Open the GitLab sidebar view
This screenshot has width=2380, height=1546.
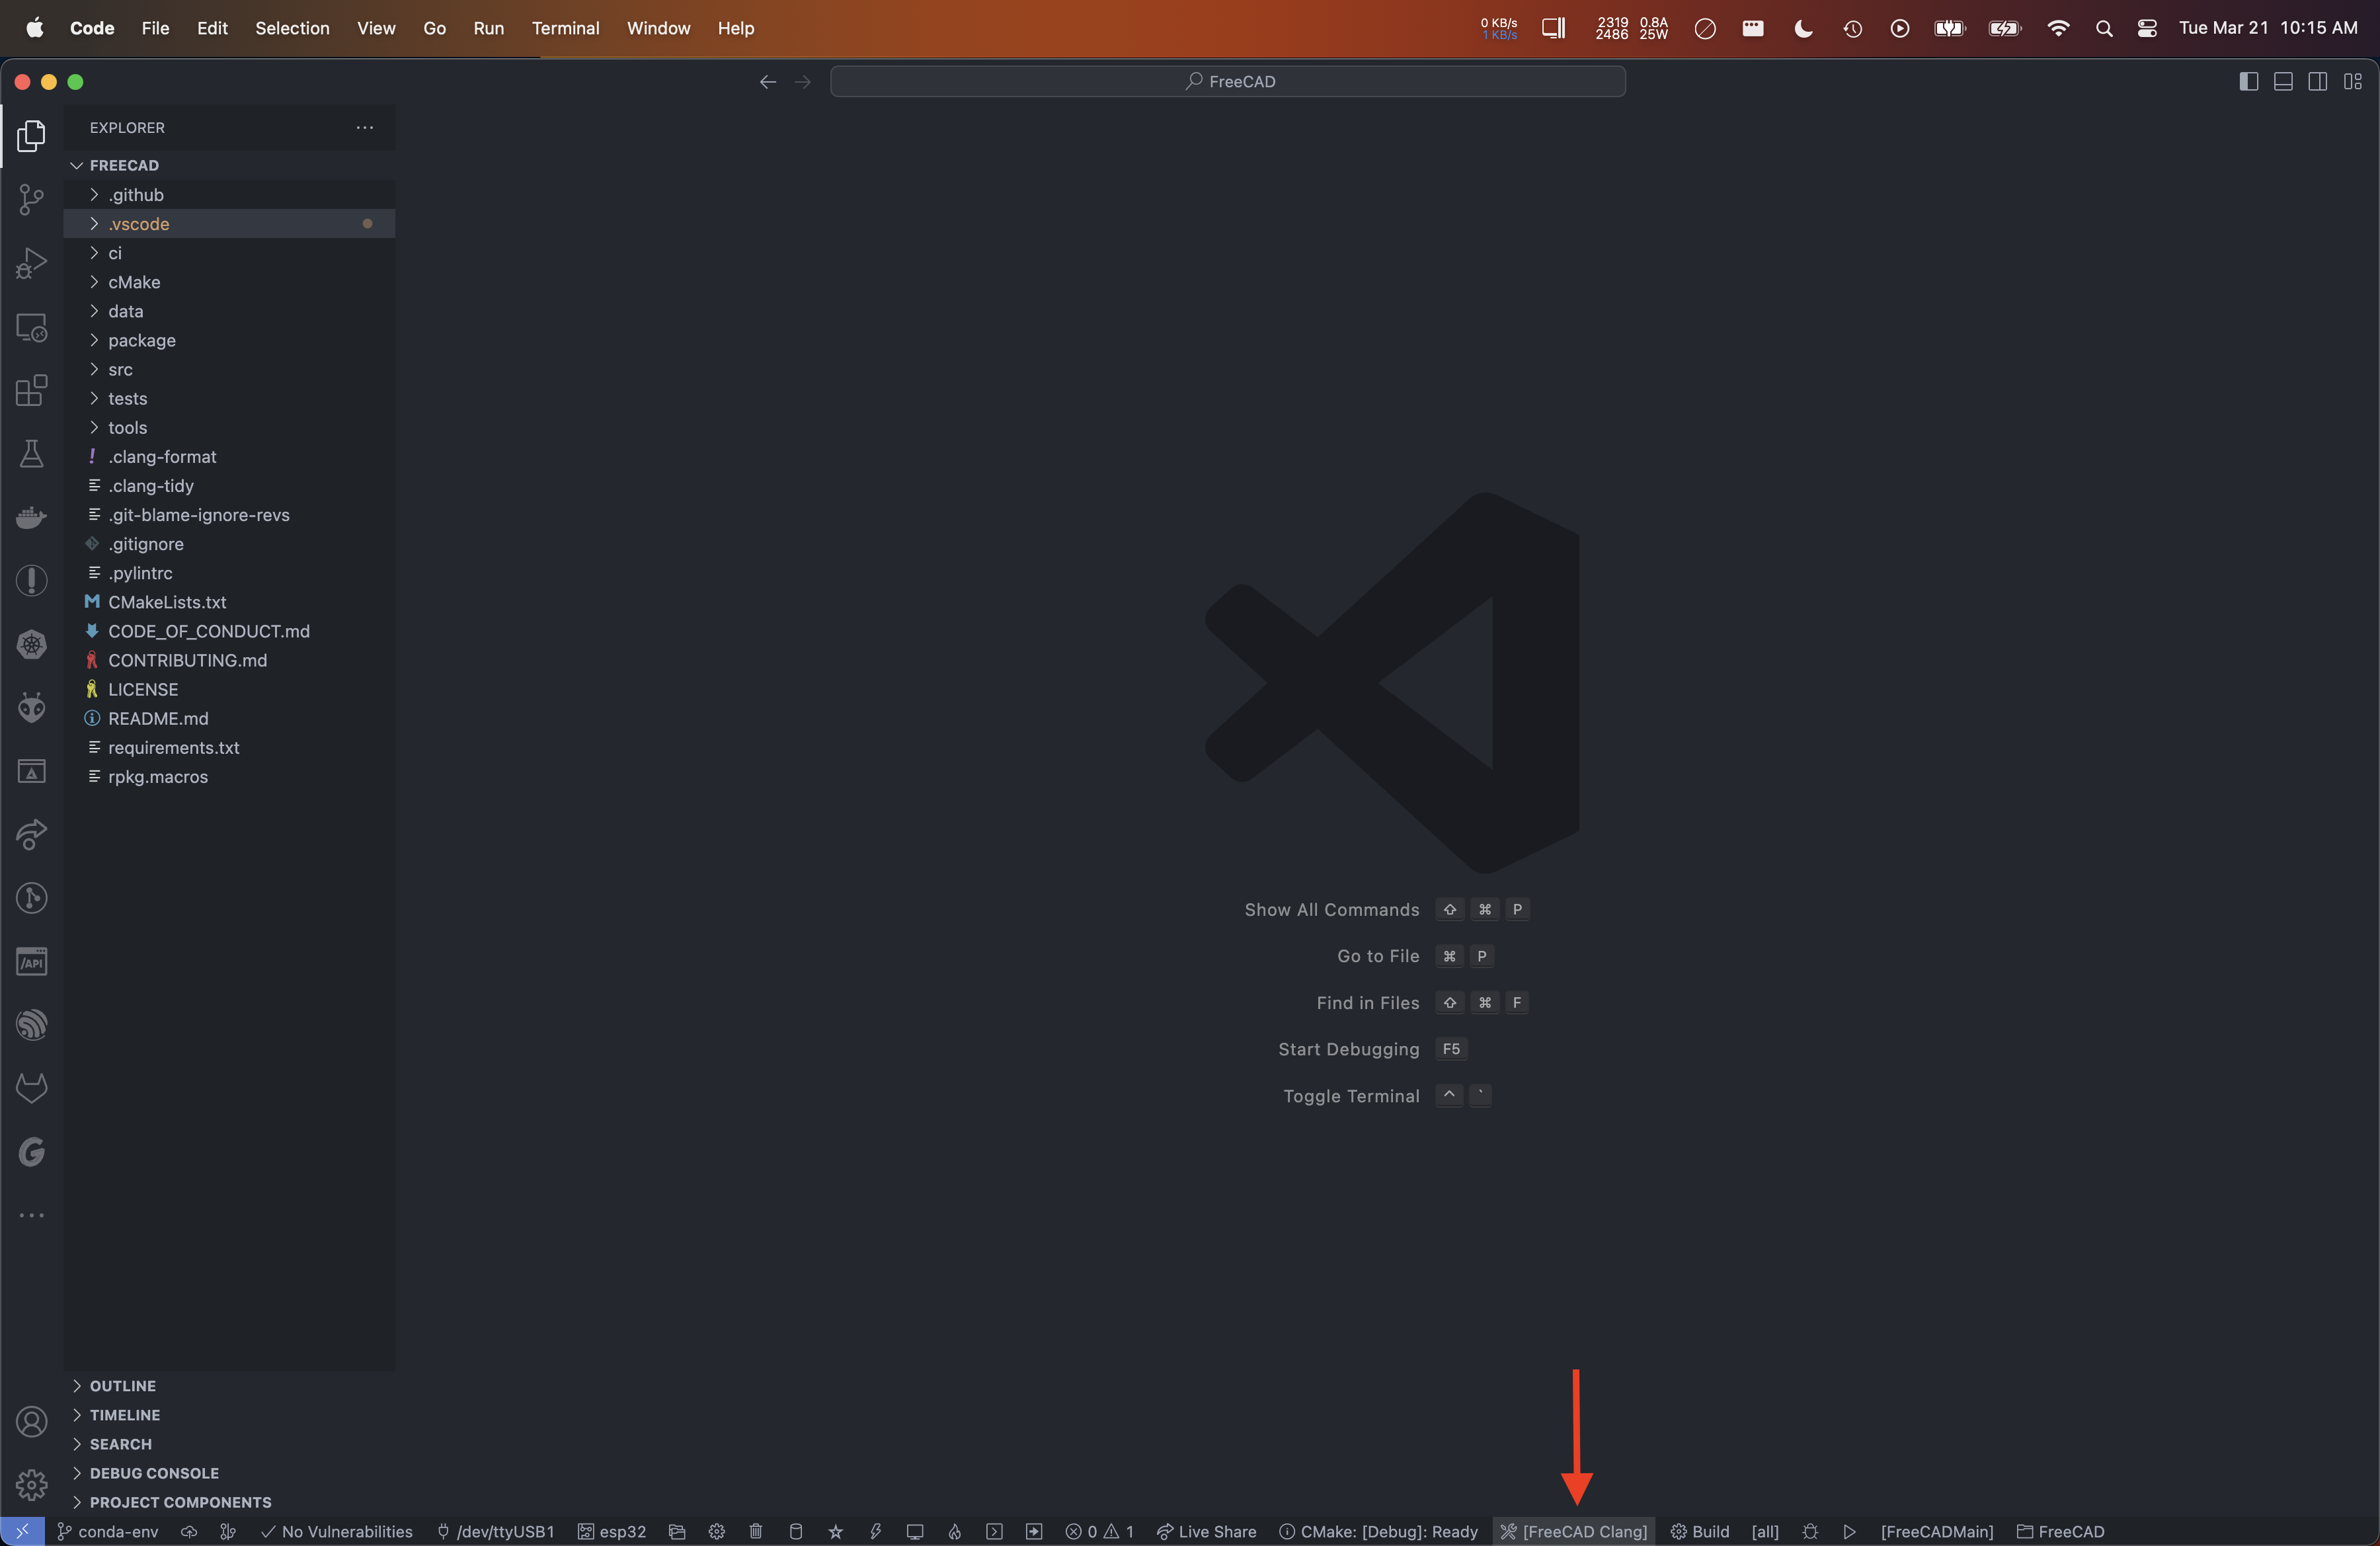(x=31, y=1088)
